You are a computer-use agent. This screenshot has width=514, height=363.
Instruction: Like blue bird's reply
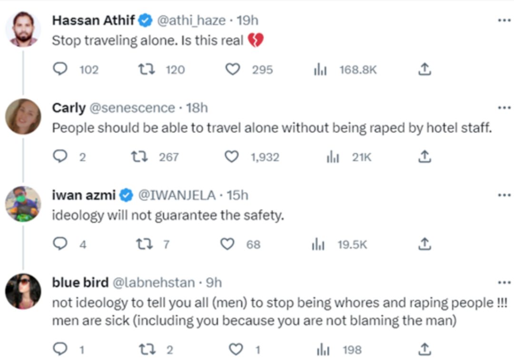[x=236, y=349]
